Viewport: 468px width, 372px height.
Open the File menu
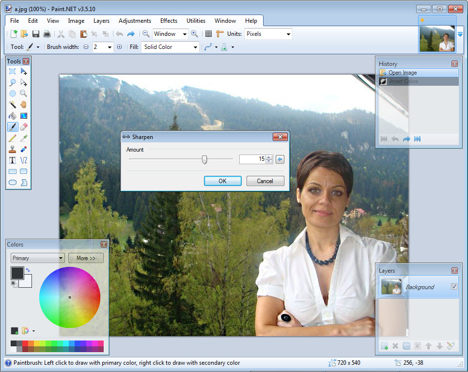(x=15, y=21)
